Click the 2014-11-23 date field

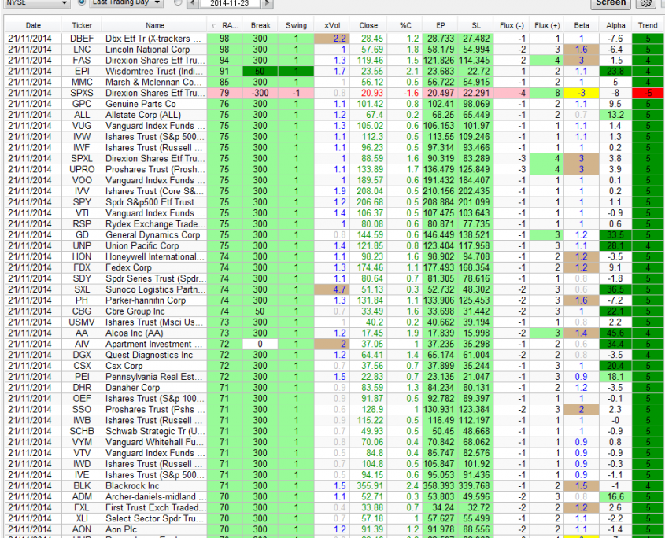[231, 3]
